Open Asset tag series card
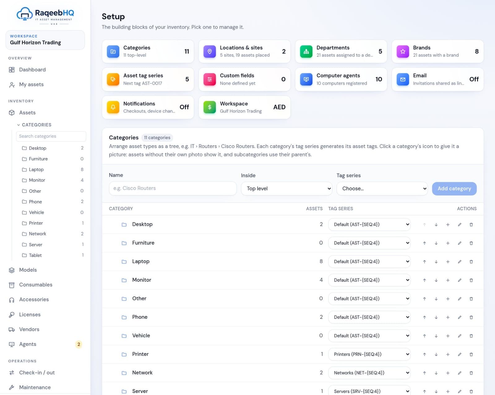This screenshot has width=495, height=395. pyautogui.click(x=148, y=79)
